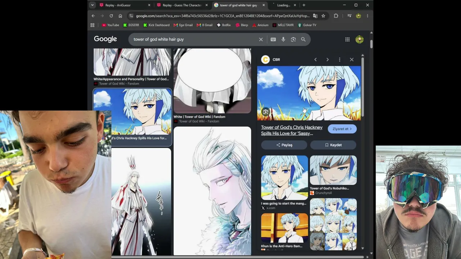Open the Google apps grid
Image resolution: width=461 pixels, height=259 pixels.
pos(348,39)
